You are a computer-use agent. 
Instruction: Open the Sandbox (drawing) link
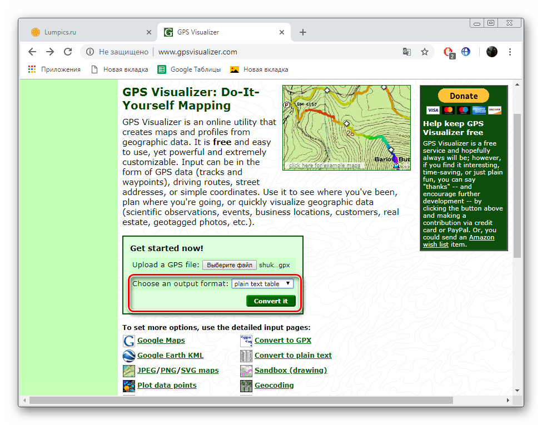click(291, 371)
